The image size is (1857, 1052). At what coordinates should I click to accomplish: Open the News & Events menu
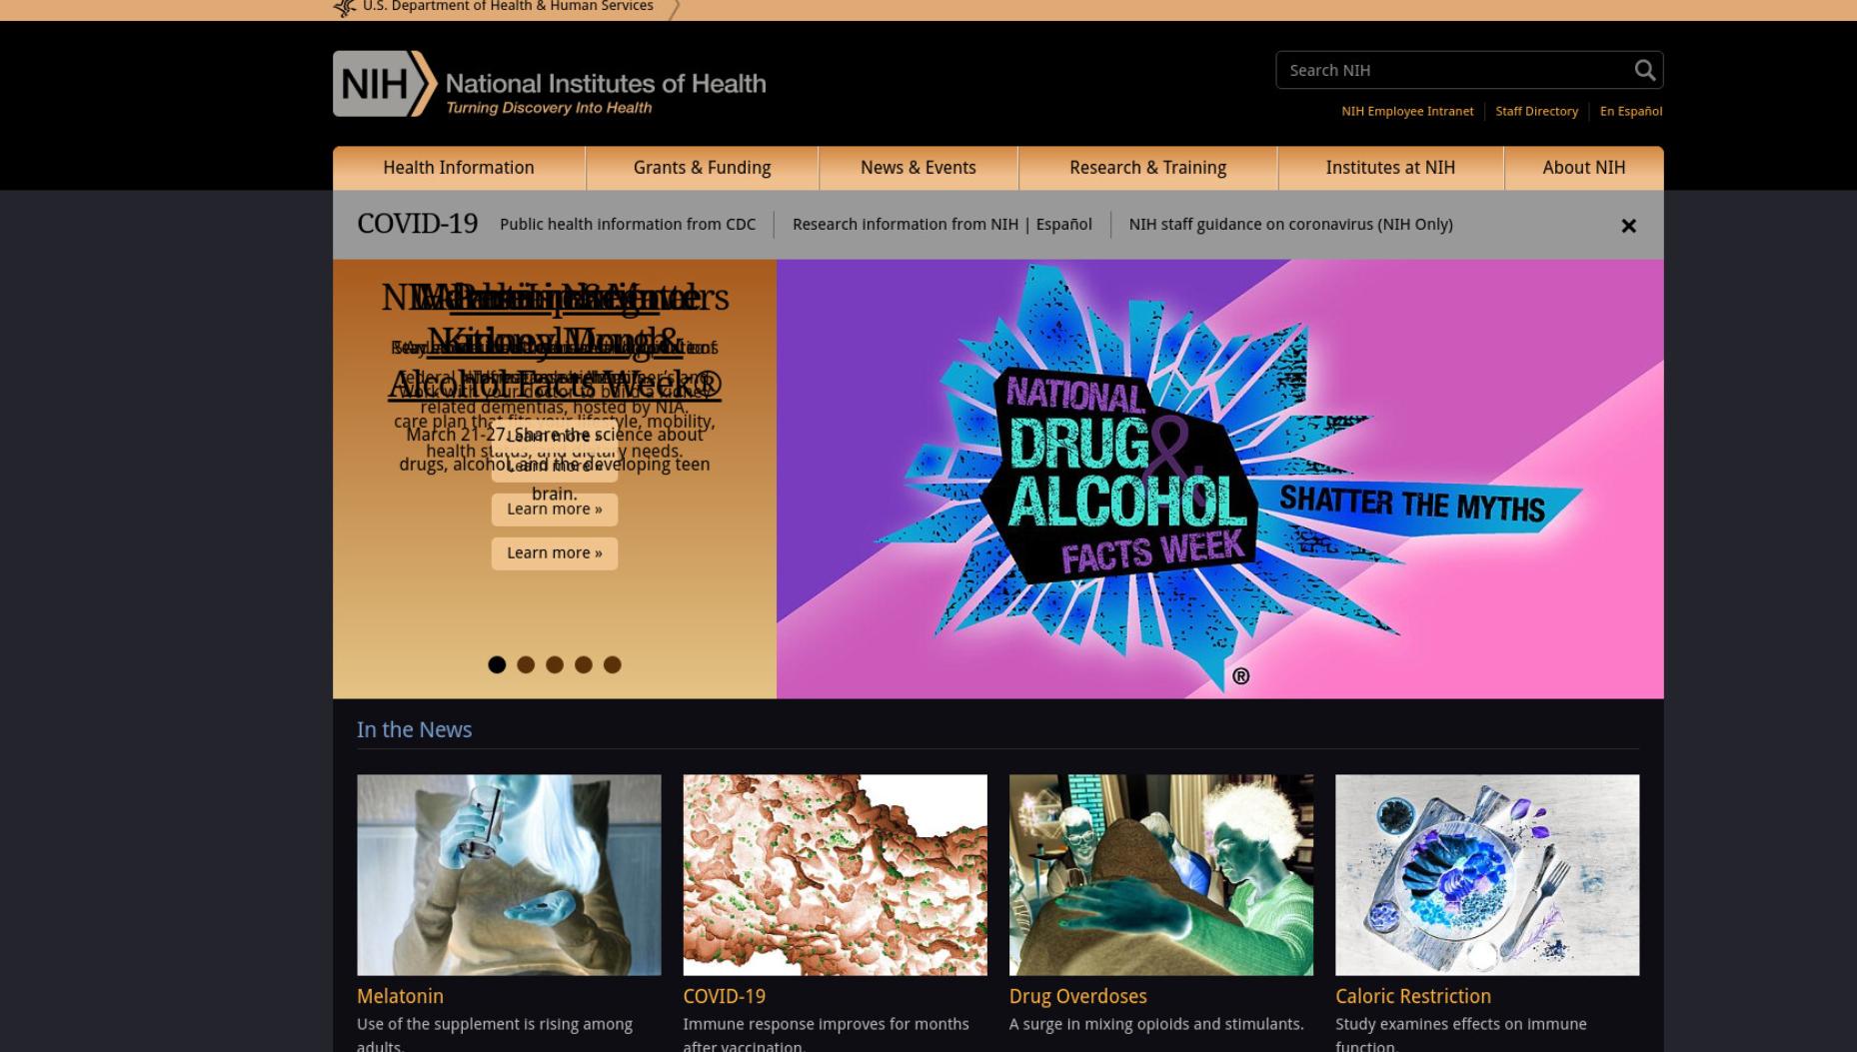919,168
